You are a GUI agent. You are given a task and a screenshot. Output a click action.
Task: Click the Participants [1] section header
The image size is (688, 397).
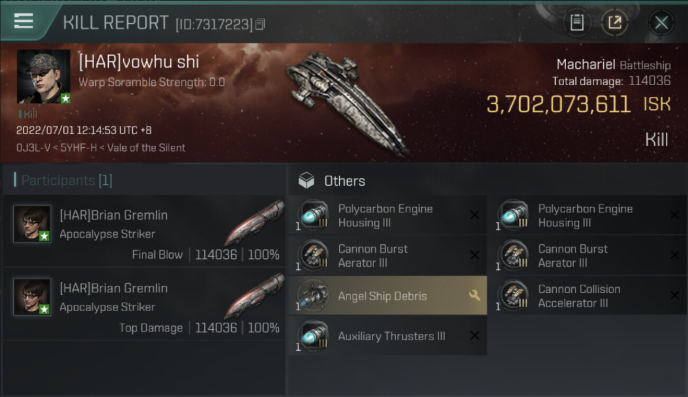(67, 181)
